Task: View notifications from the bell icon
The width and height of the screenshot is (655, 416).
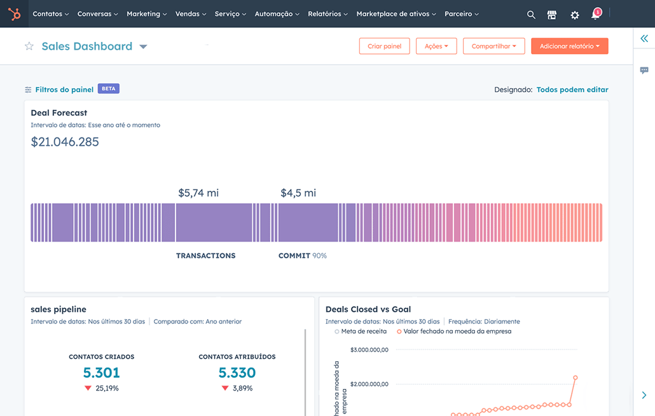Action: (595, 15)
